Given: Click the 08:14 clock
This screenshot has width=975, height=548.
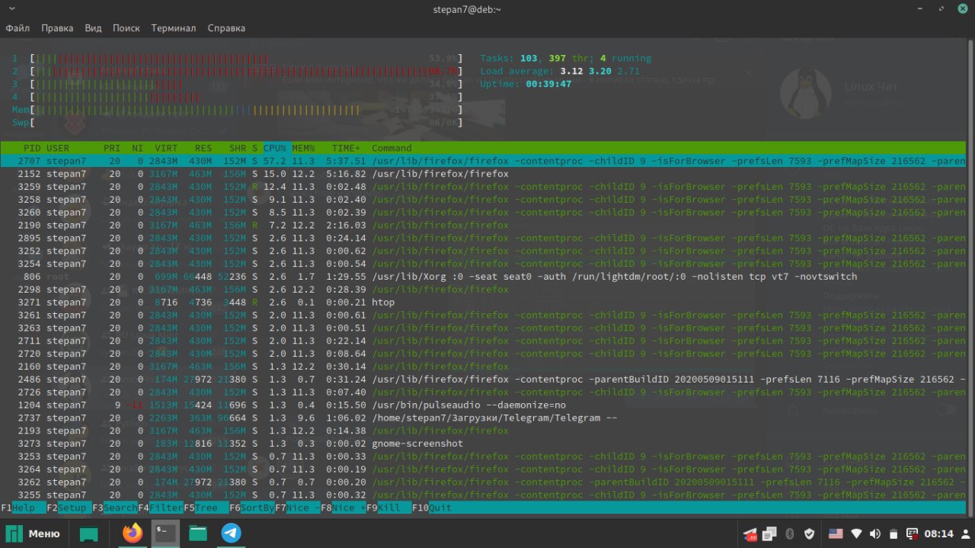Looking at the screenshot, I should 939,534.
